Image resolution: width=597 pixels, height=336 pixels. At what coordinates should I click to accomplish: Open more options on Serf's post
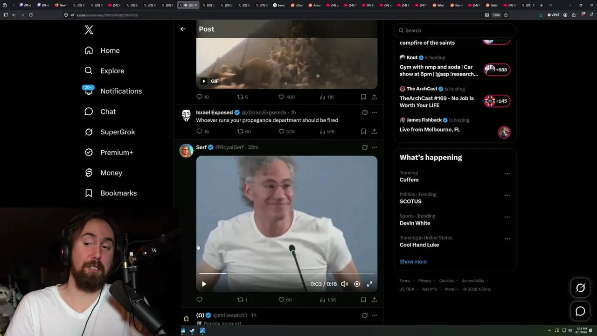(374, 147)
